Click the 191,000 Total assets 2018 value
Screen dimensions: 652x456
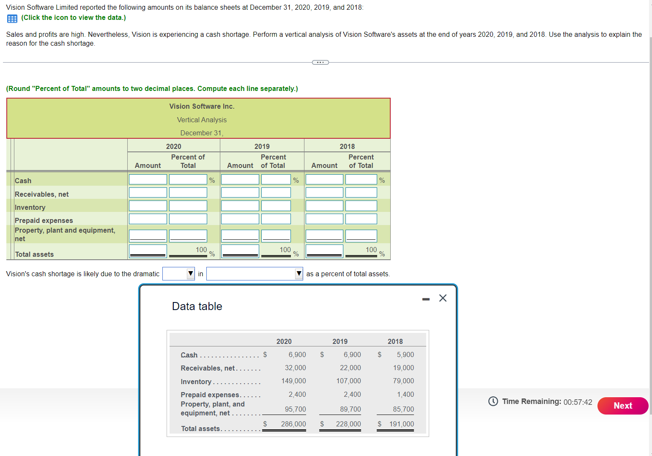point(402,424)
